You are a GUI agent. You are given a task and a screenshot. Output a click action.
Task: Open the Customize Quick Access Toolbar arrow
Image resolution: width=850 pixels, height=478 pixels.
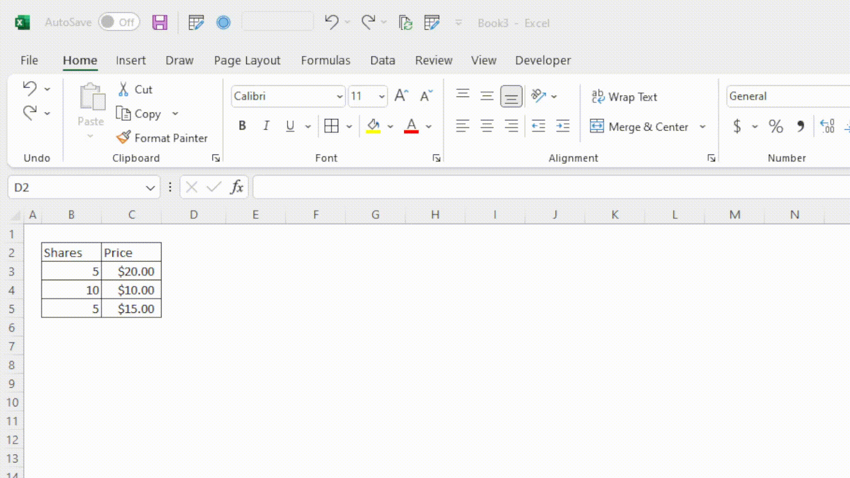click(x=459, y=23)
